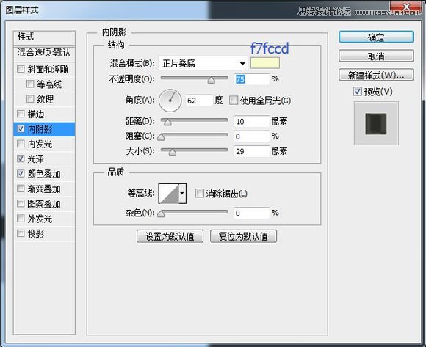Click the style preview thumbnail

click(x=376, y=123)
